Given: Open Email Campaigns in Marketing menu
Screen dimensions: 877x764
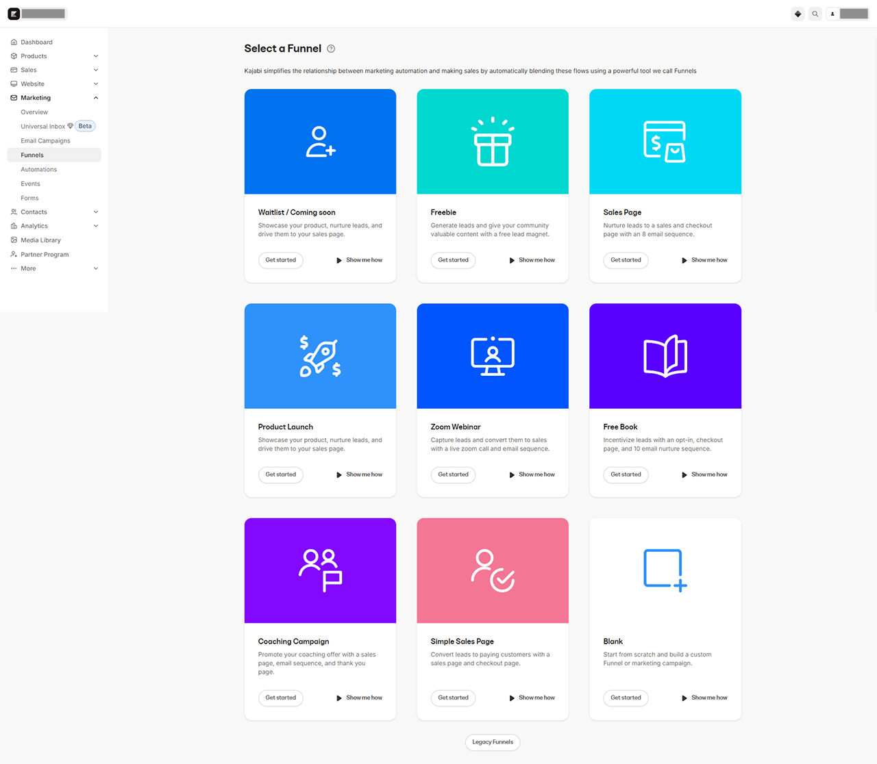Looking at the screenshot, I should click(x=45, y=141).
